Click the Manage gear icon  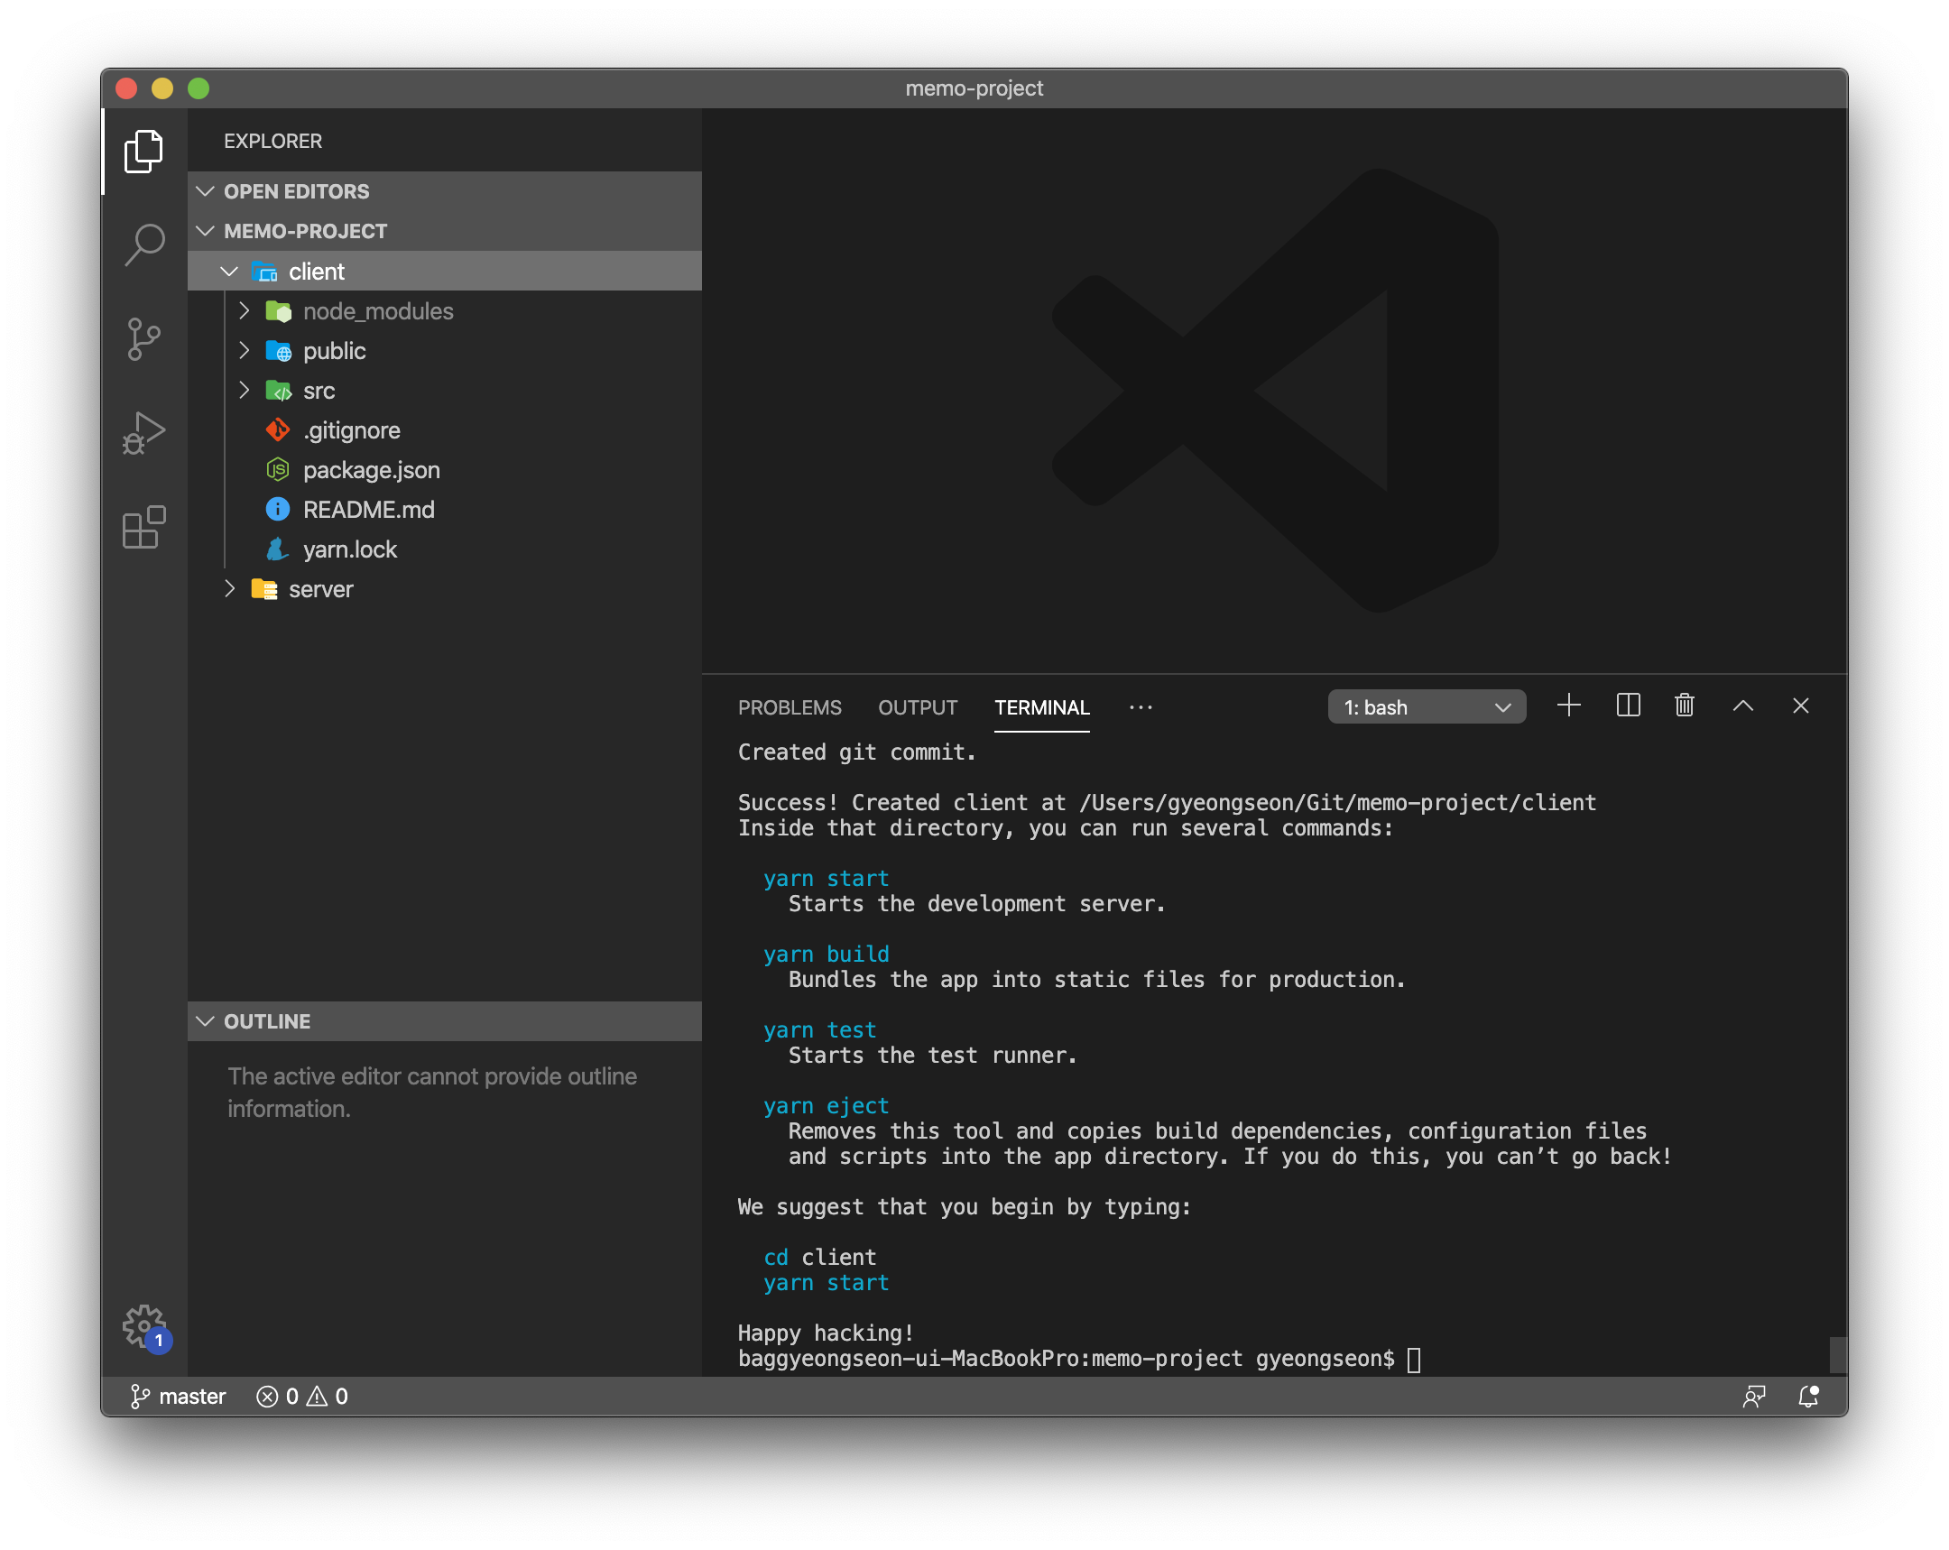tap(144, 1325)
